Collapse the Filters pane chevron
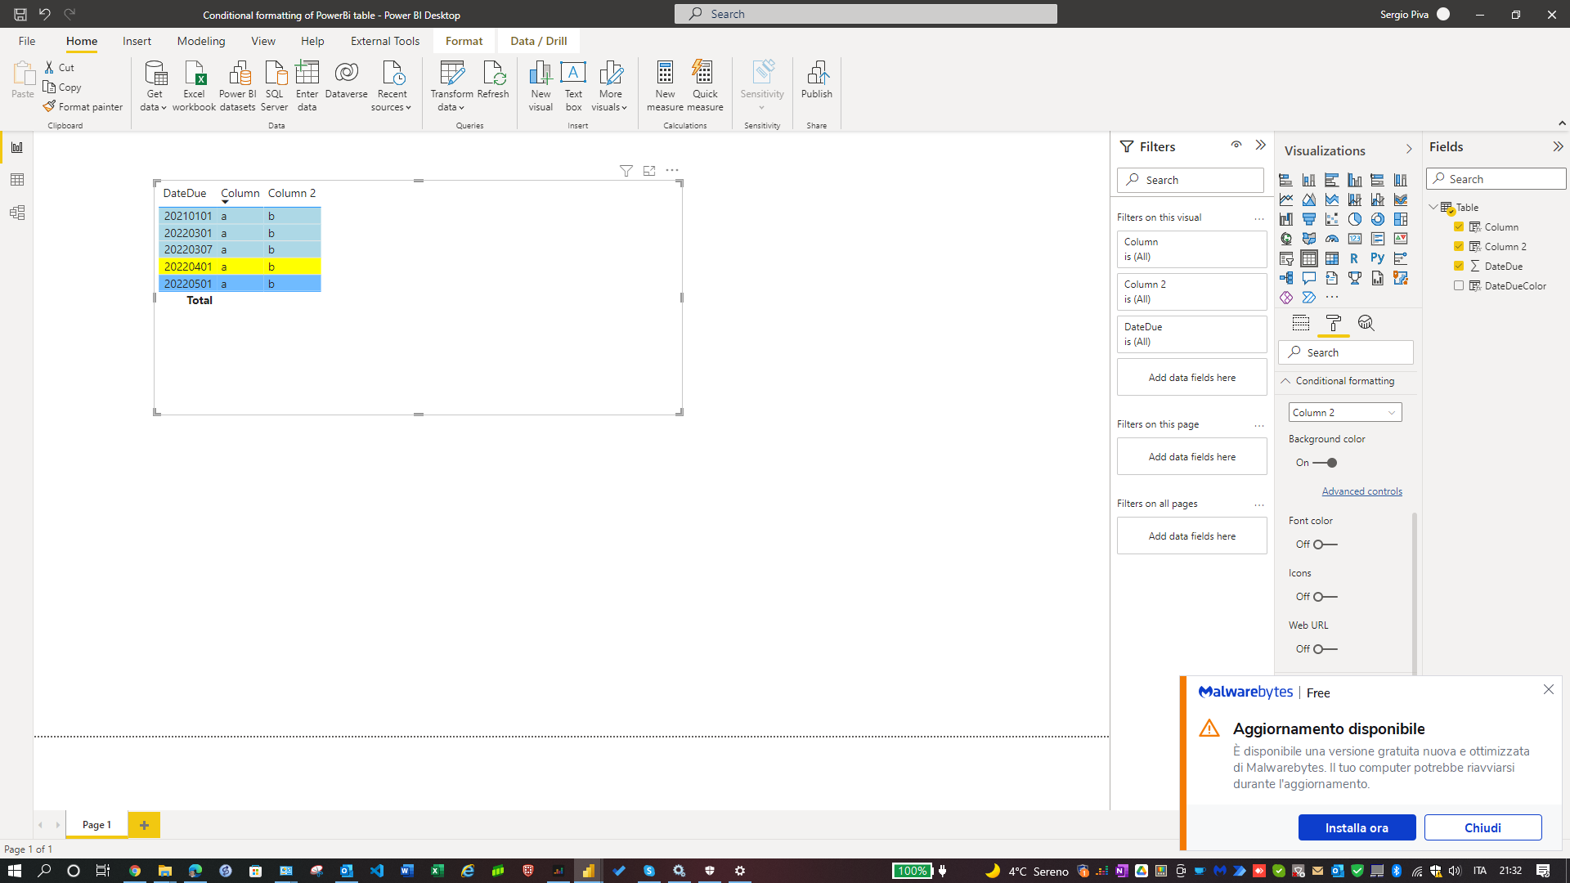The width and height of the screenshot is (1570, 883). tap(1261, 146)
